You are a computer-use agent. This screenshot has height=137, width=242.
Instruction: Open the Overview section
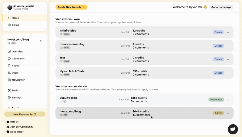coord(25,52)
